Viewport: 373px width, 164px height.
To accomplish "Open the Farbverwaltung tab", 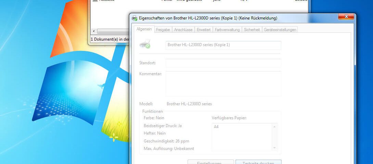I will 227,30.
